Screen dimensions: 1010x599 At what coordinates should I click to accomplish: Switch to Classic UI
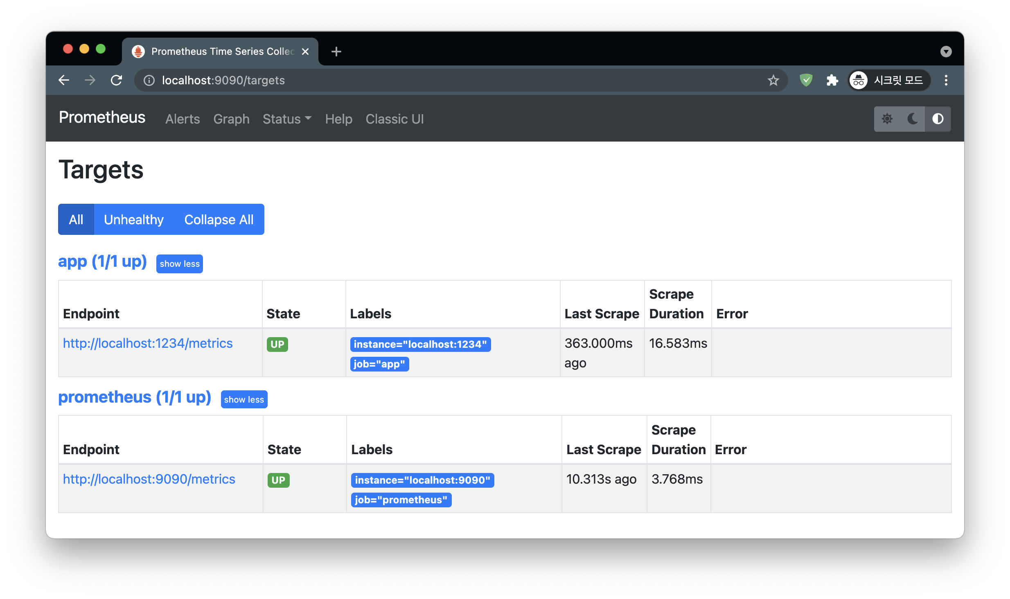coord(395,119)
